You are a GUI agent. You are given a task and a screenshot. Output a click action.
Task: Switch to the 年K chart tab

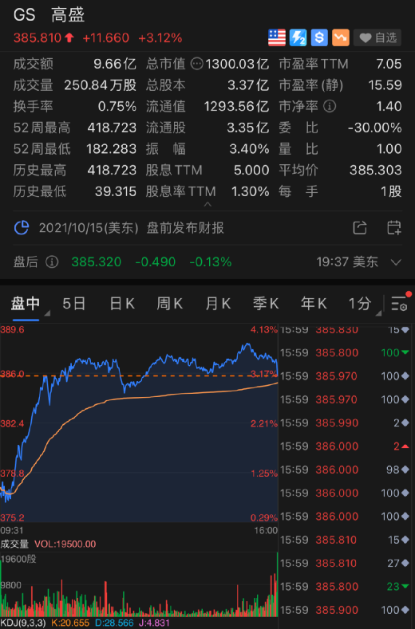click(x=314, y=304)
